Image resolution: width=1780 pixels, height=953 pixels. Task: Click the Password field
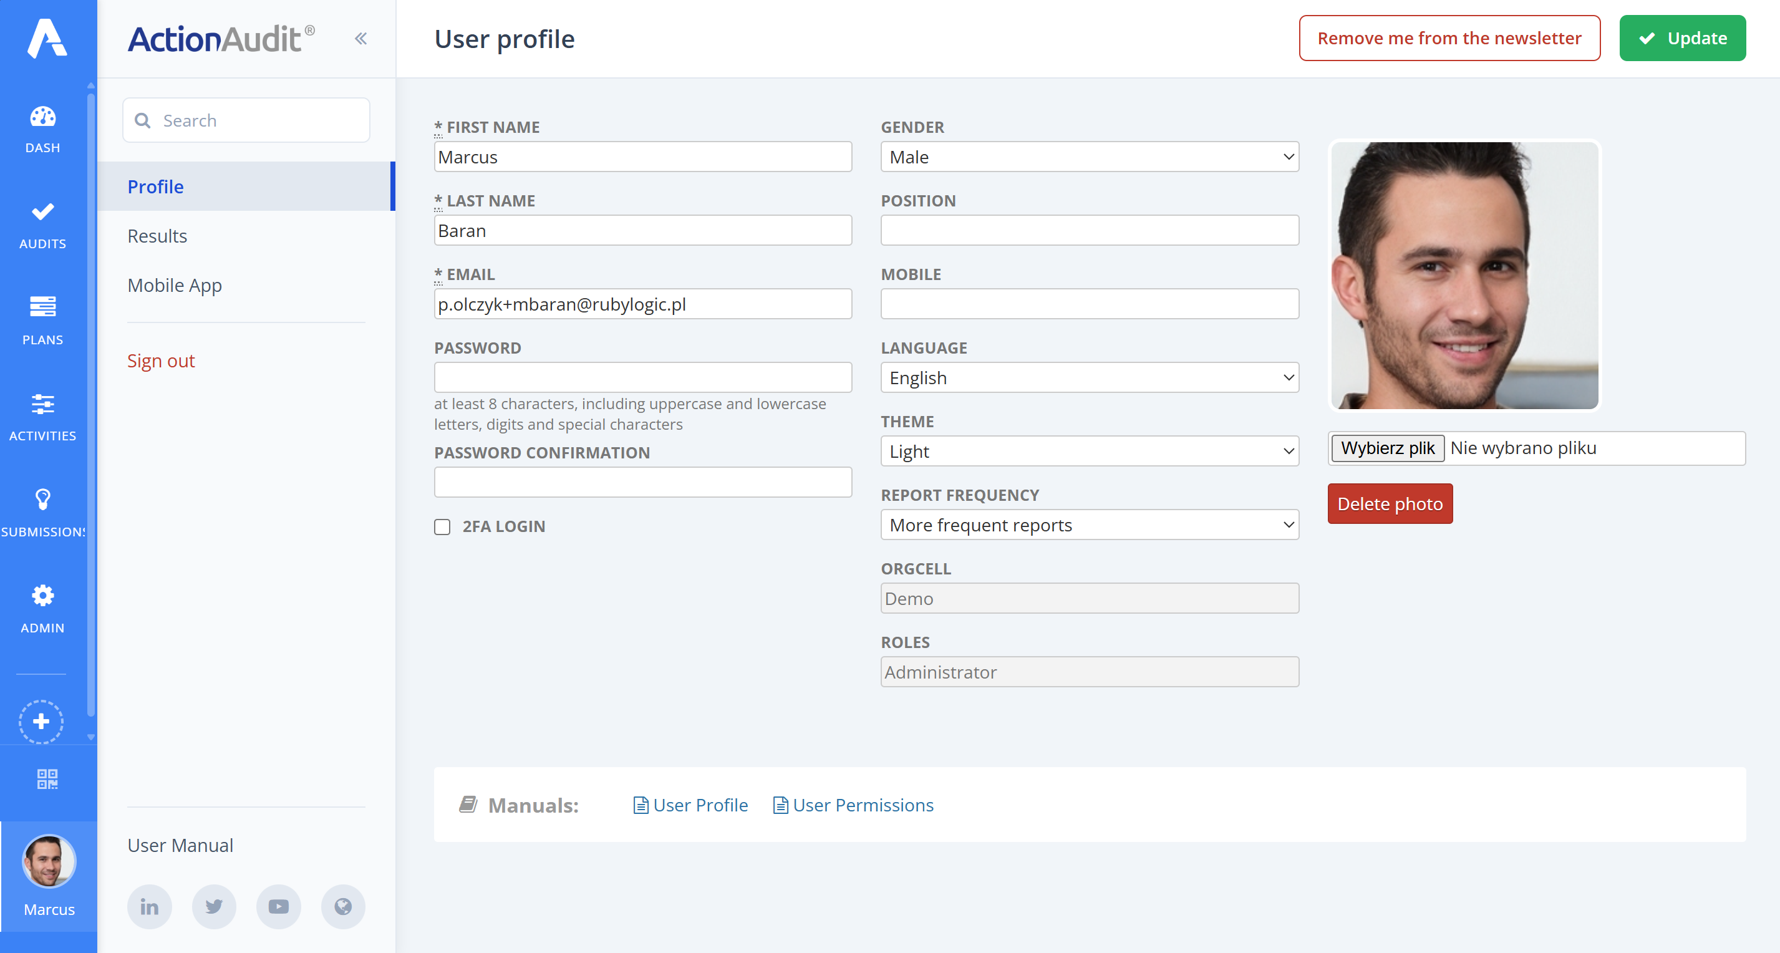(642, 378)
